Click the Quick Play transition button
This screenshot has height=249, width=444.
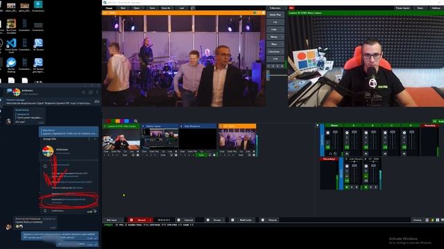(275, 15)
